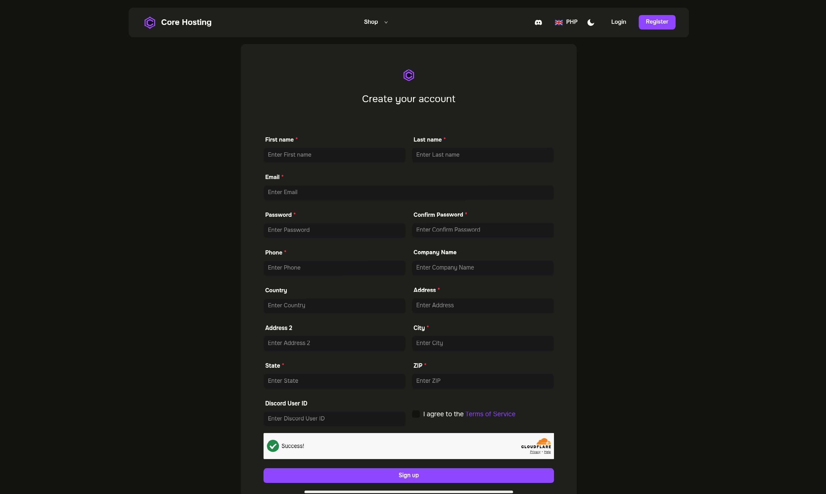This screenshot has width=826, height=494.
Task: Select the Password input field
Action: pyautogui.click(x=334, y=230)
